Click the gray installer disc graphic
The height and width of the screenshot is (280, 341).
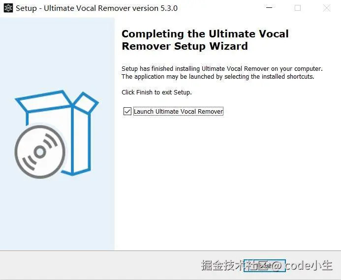click(x=40, y=152)
